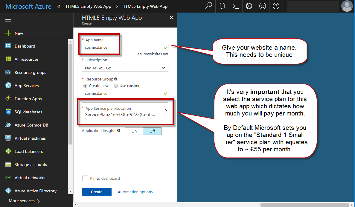This screenshot has height=207, width=355.
Task: Collapse breadcrumb with double chevron icon
Action: tap(59, 6)
